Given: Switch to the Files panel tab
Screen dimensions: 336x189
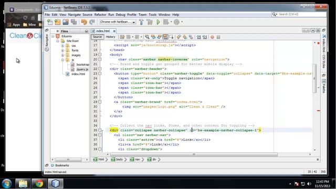Looking at the screenshot, I should pos(64,31).
